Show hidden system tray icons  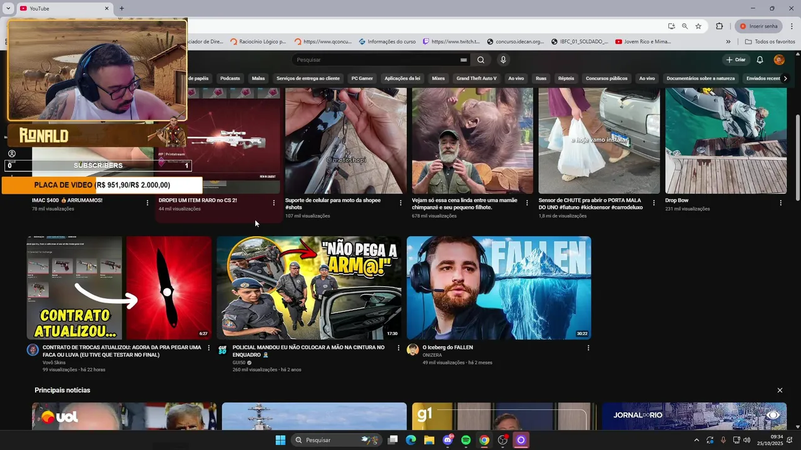point(696,440)
